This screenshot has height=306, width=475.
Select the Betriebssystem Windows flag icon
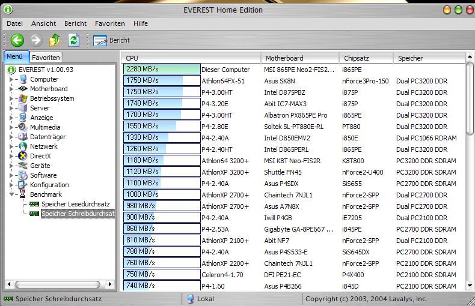(23, 98)
